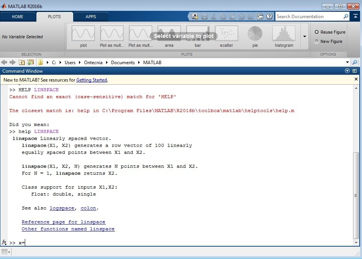
Task: Click the 'Did you mean:' text line
Action: click(x=29, y=124)
